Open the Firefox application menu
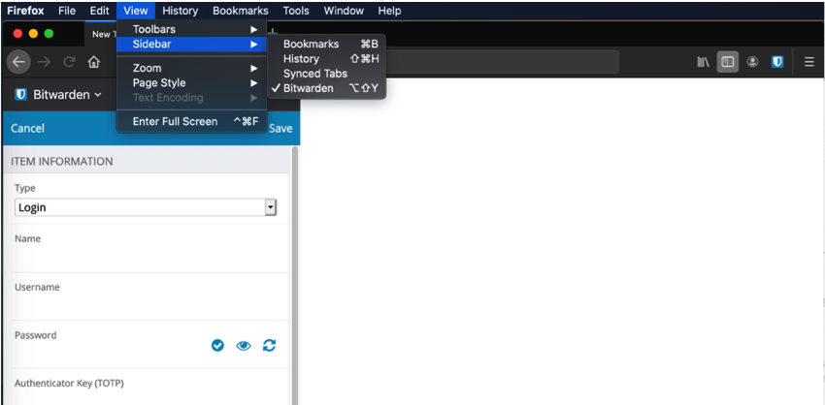Image resolution: width=825 pixels, height=405 pixels. [25, 11]
